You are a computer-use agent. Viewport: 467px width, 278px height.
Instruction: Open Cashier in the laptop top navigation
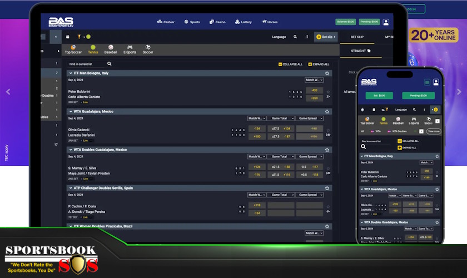166,22
